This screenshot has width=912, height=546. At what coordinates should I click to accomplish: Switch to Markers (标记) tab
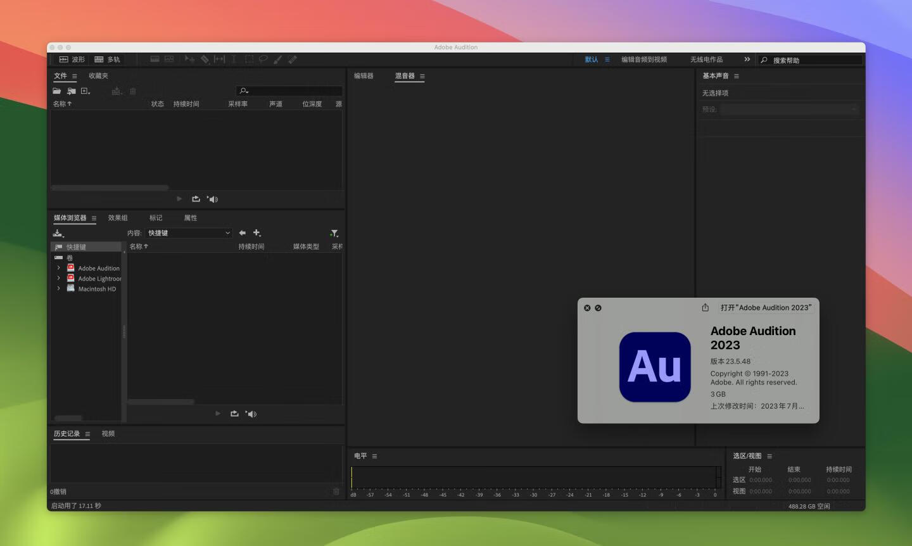point(156,218)
